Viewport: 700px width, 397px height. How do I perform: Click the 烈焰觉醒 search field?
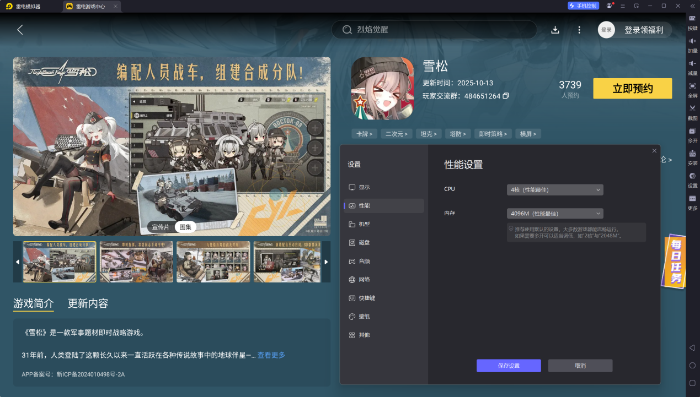click(434, 29)
